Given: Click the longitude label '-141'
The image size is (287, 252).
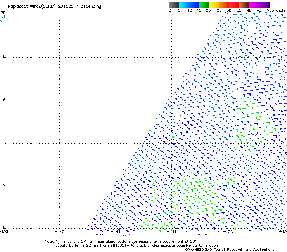Looking at the screenshot, I should coord(172,232).
